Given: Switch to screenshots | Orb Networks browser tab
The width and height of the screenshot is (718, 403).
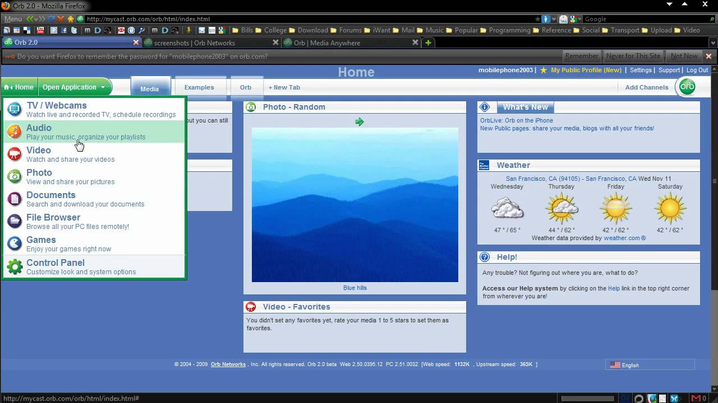Looking at the screenshot, I should click(x=211, y=43).
